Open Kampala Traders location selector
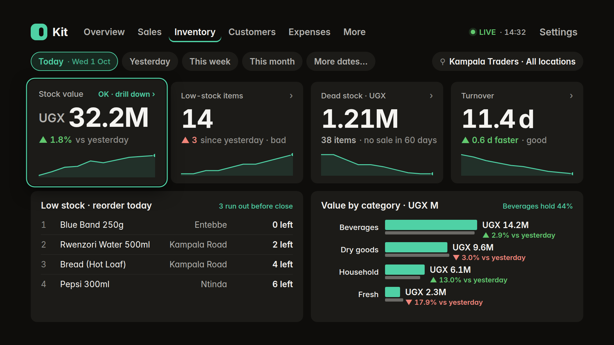Image resolution: width=614 pixels, height=345 pixels. click(508, 61)
